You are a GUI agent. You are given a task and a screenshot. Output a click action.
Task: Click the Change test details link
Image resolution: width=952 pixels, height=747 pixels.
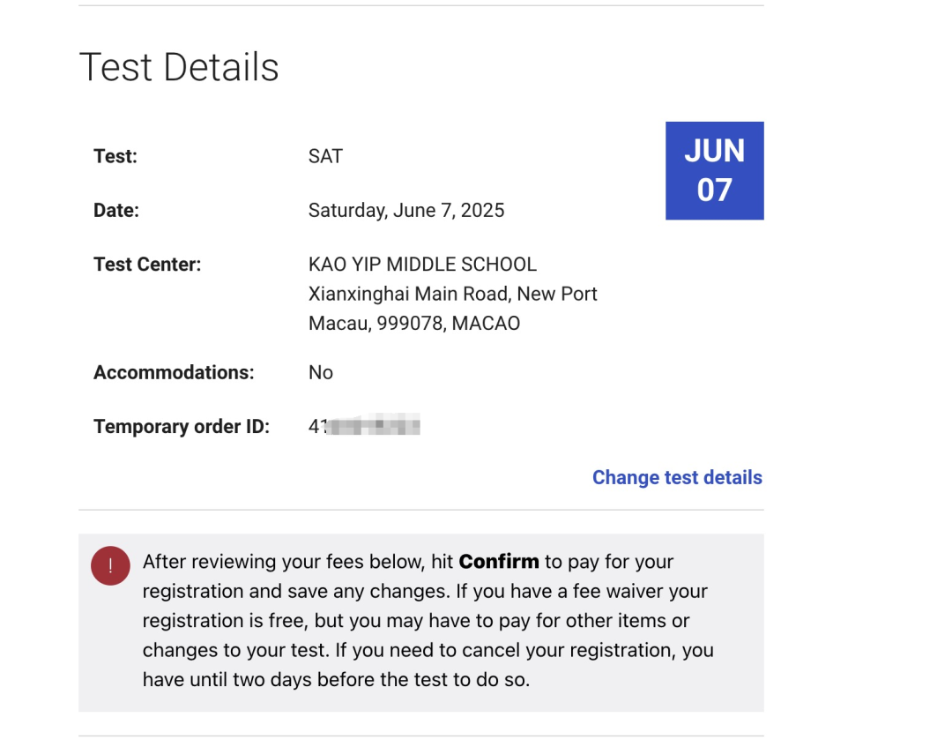pos(676,477)
